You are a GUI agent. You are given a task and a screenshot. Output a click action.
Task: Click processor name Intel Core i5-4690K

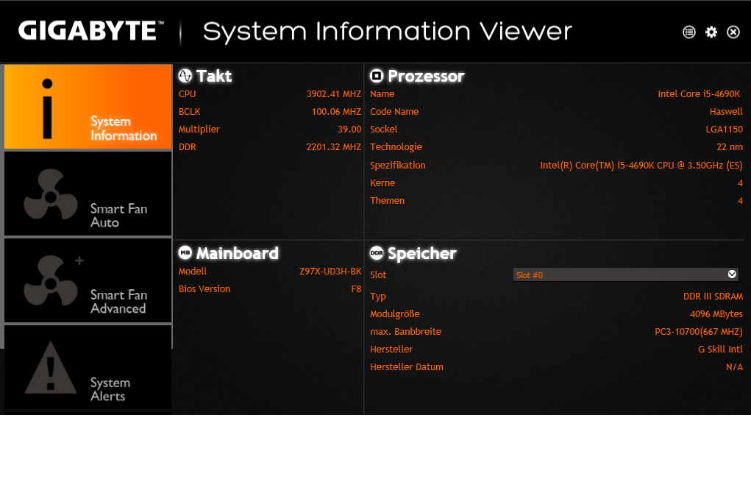pos(699,94)
